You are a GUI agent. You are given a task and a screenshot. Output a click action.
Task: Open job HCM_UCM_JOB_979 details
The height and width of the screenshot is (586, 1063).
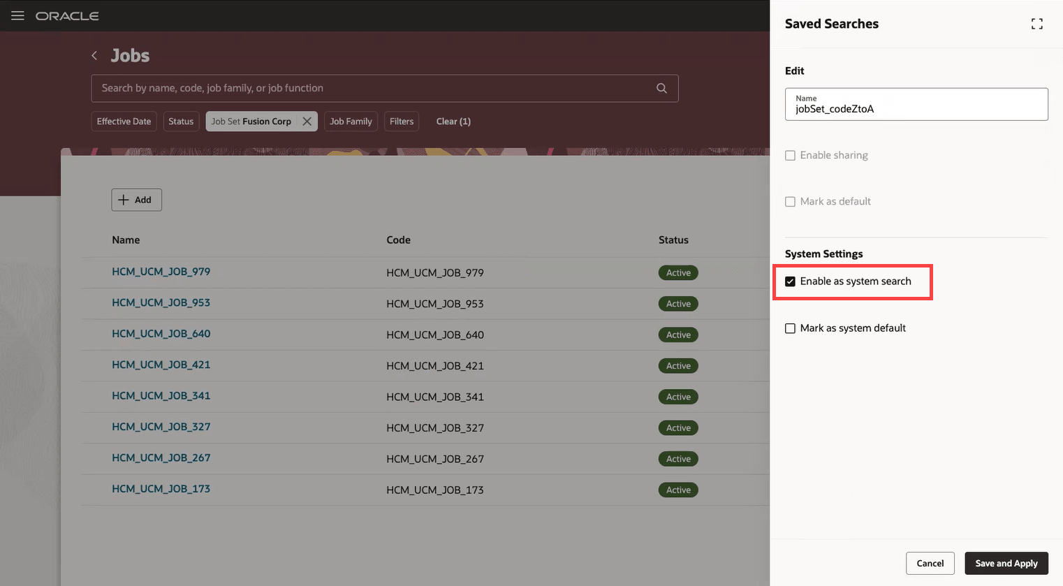point(161,272)
